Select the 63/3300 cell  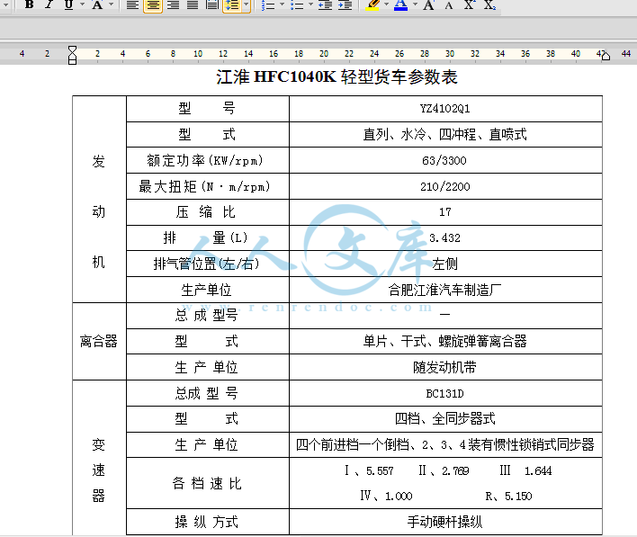point(445,160)
